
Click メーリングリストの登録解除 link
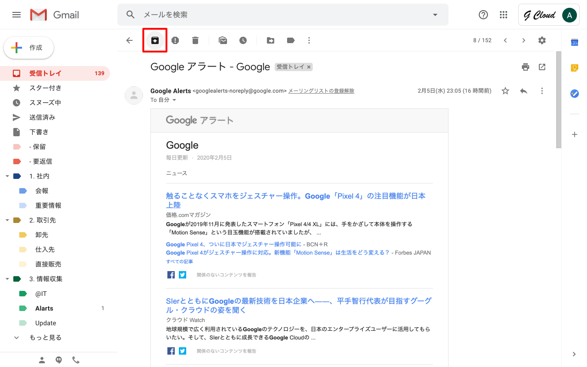pos(321,91)
